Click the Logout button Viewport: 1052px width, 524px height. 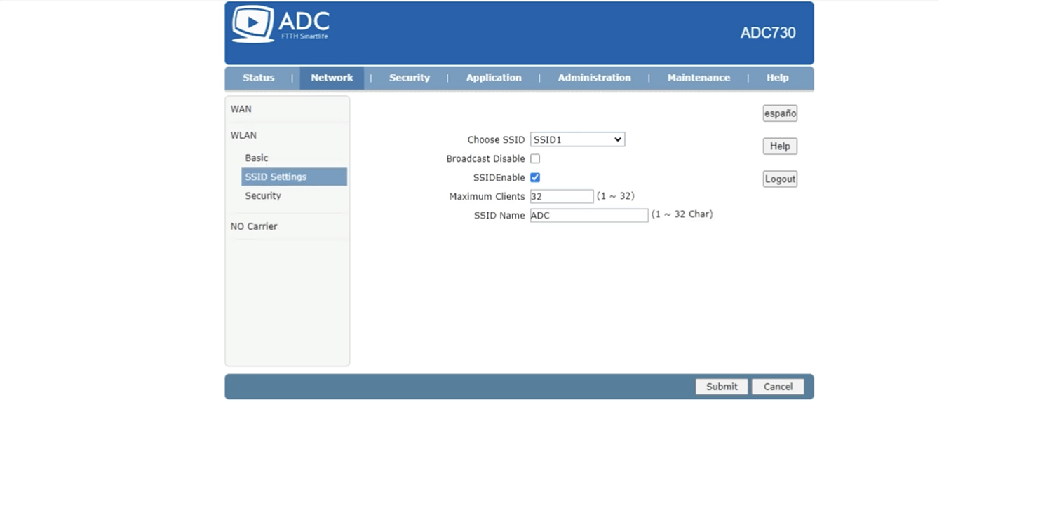tap(780, 179)
